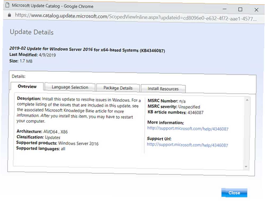
Task: Minimize the Microsoft Update Catalog window
Action: coord(224,9)
